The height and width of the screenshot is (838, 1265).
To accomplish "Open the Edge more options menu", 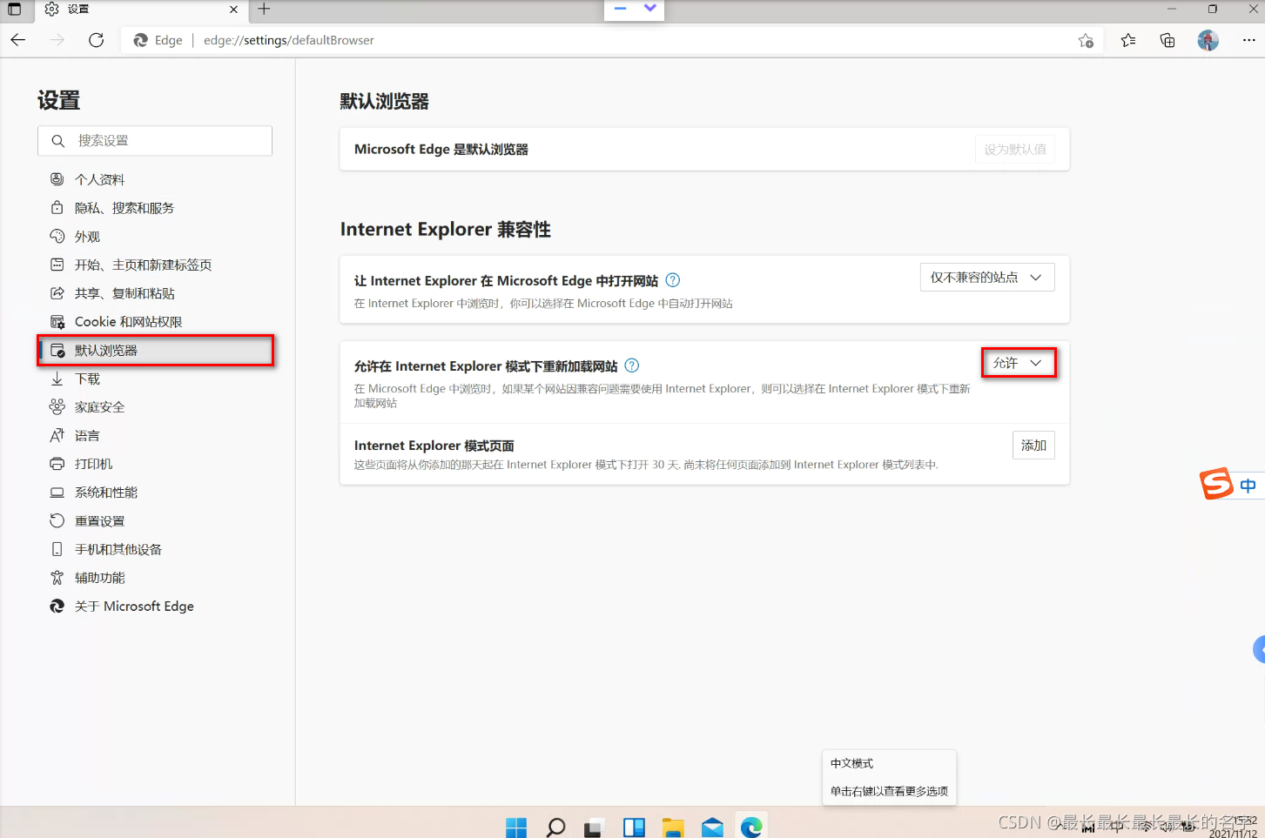I will coord(1248,40).
